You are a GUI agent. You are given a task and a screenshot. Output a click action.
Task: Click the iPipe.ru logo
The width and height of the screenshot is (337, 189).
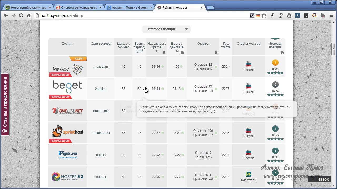68,154
